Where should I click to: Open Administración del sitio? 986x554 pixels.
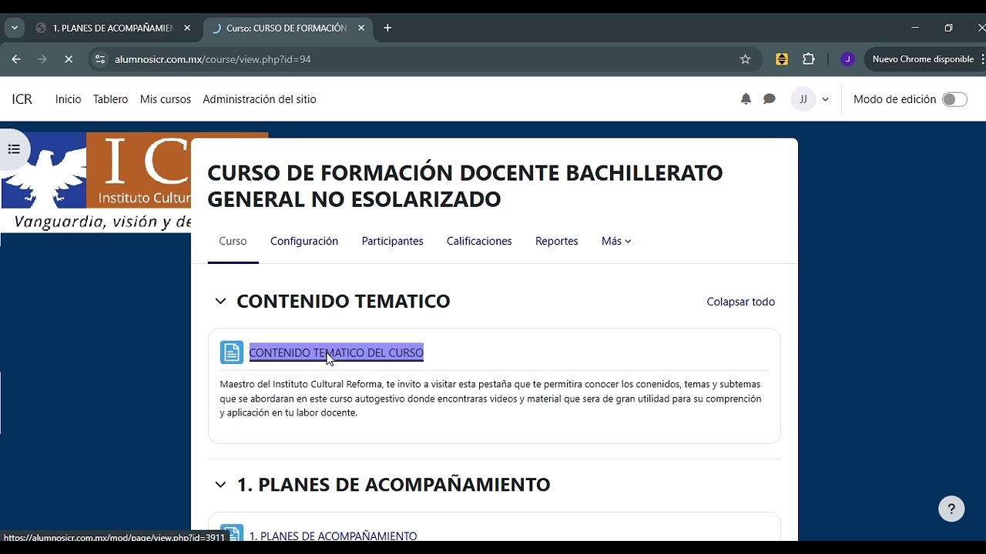click(260, 99)
